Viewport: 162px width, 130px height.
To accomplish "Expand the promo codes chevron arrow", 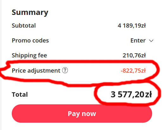I will (151, 41).
